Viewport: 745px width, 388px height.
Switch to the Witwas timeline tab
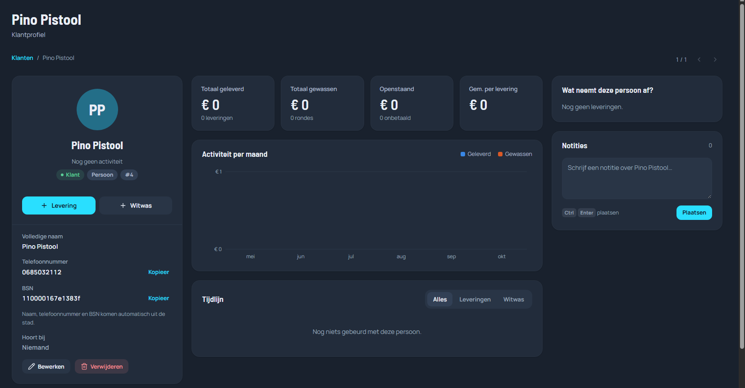(514, 299)
